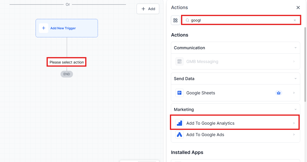Click the Add New Trigger link text
The image size is (307, 162).
pos(63,28)
